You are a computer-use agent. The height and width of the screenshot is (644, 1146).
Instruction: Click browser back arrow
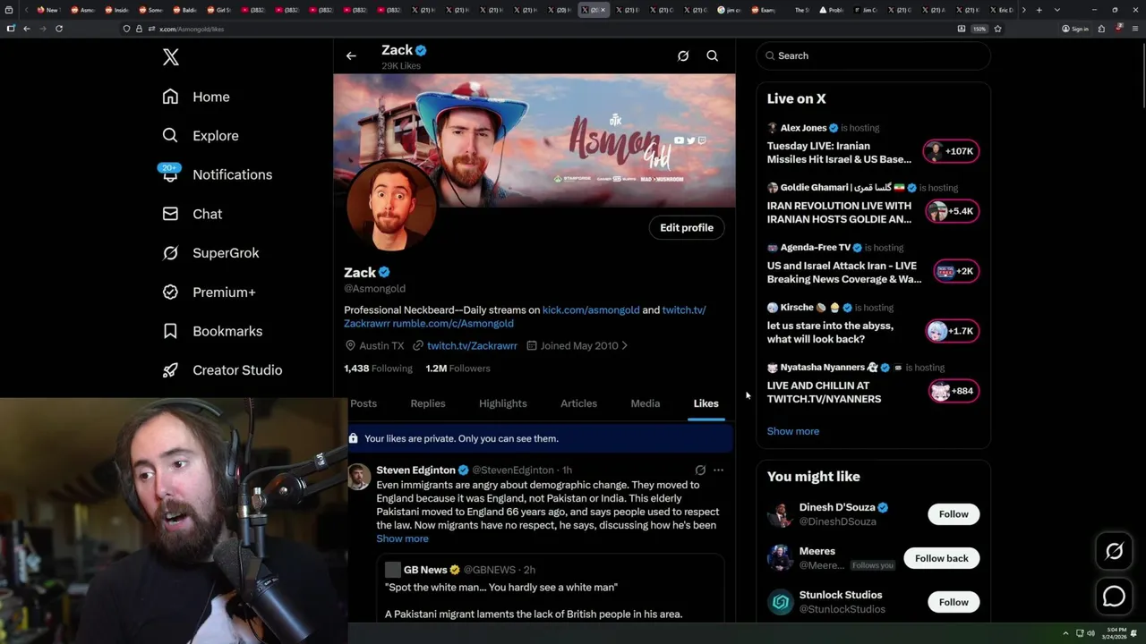point(27,29)
